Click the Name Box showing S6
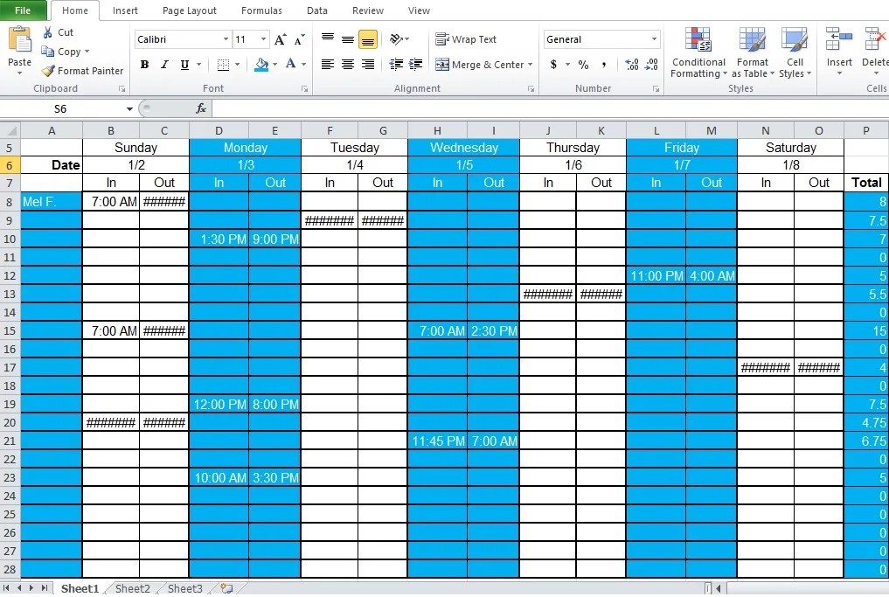Screen dimensions: 889x597 [x=61, y=109]
